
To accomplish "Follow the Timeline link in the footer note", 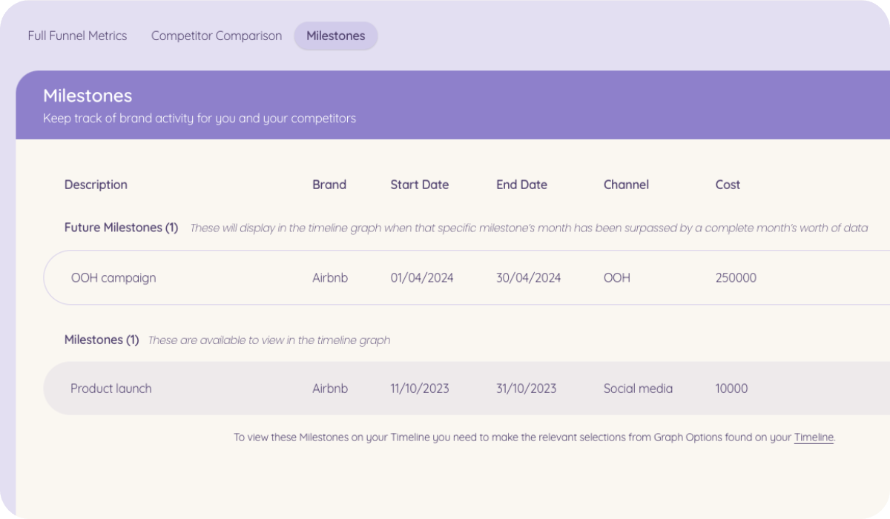I will tap(814, 437).
